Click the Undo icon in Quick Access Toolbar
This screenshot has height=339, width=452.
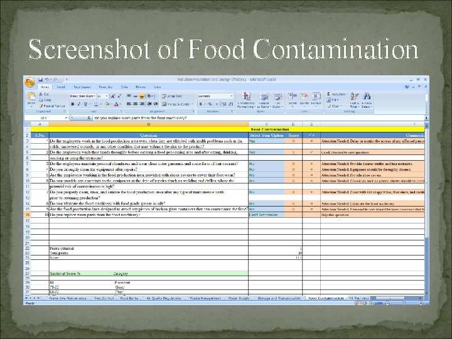[x=46, y=80]
